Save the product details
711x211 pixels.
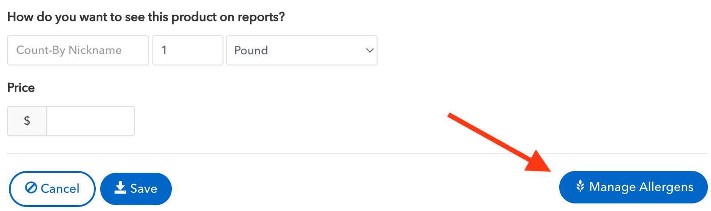pos(136,189)
